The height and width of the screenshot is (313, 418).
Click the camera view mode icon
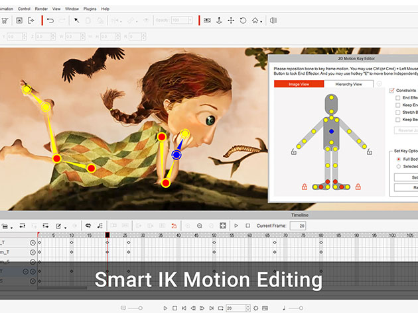207,21
